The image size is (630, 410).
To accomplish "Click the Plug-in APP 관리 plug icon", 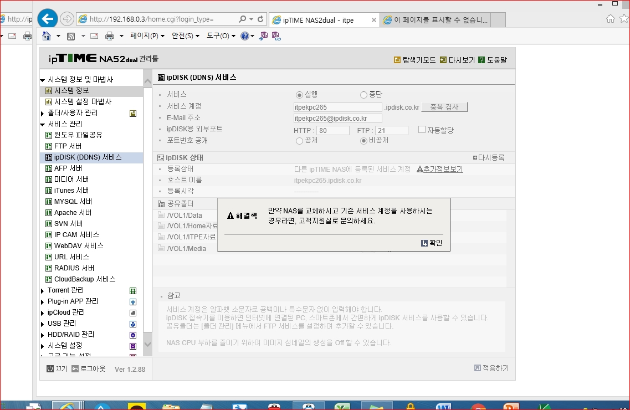I will pyautogui.click(x=133, y=301).
